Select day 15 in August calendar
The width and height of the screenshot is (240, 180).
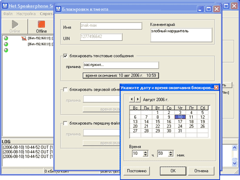point(158,122)
